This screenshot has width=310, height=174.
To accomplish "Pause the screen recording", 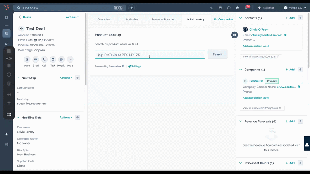I will (x=9, y=65).
